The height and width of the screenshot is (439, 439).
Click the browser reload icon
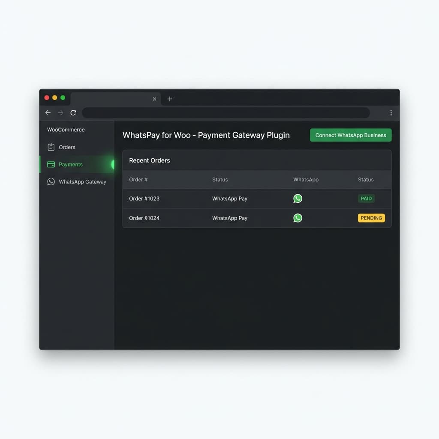click(73, 112)
